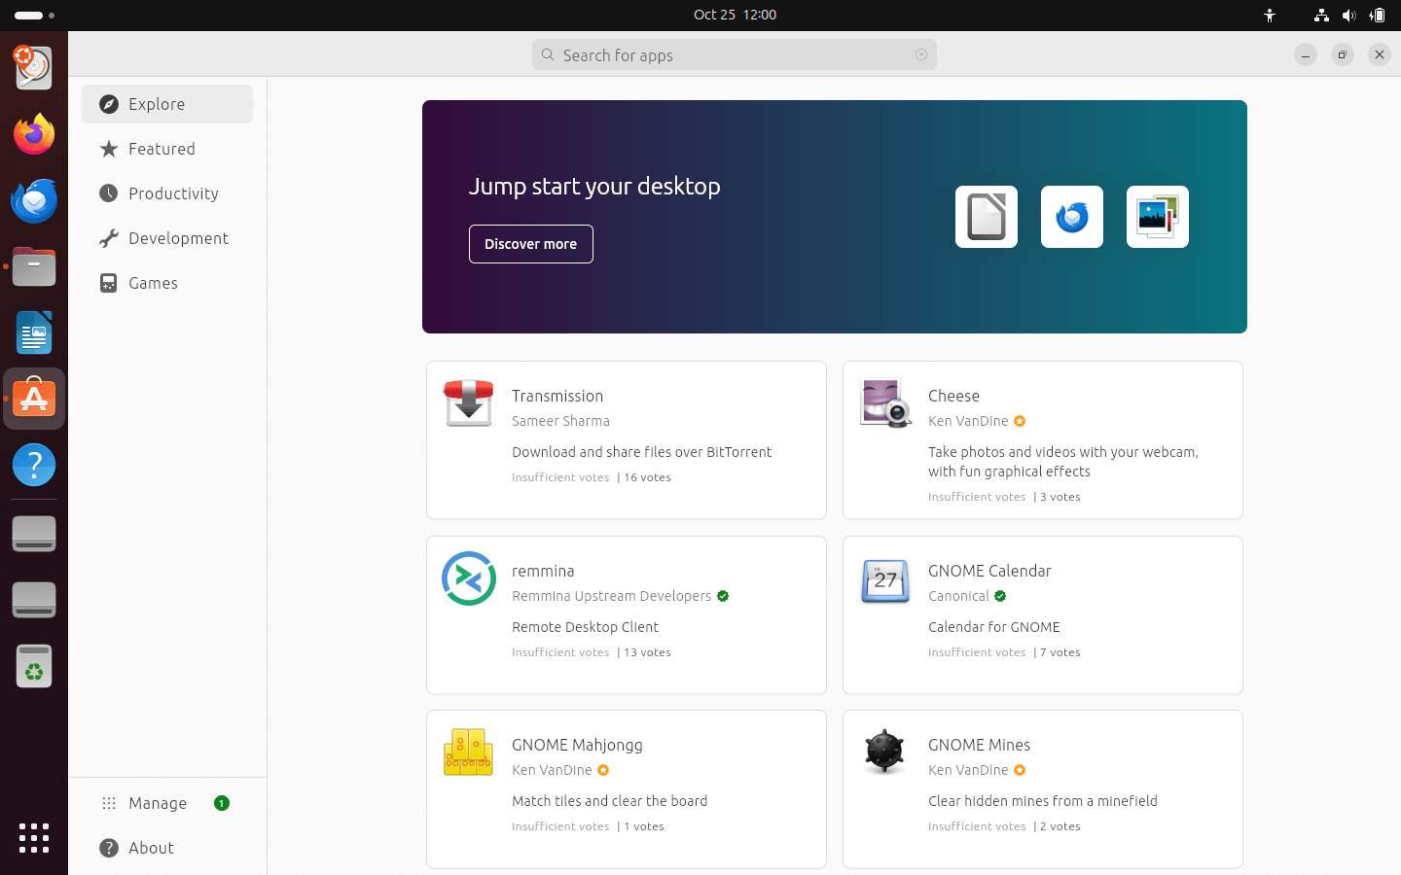1401x875 pixels.
Task: Click the Search for apps field
Action: [735, 54]
